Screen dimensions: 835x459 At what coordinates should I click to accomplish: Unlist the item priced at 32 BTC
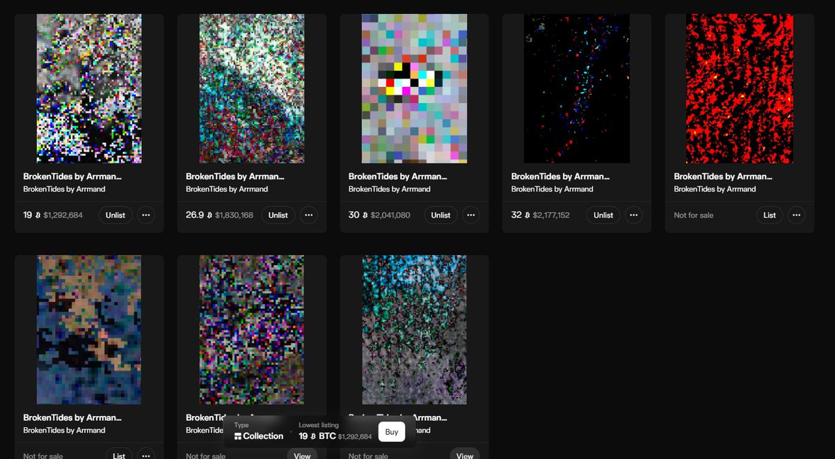click(x=603, y=215)
